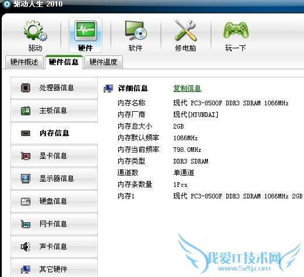This screenshot has height=277, width=304.
Task: Open 处理器信息 in the sidebar
Action: [x=54, y=88]
